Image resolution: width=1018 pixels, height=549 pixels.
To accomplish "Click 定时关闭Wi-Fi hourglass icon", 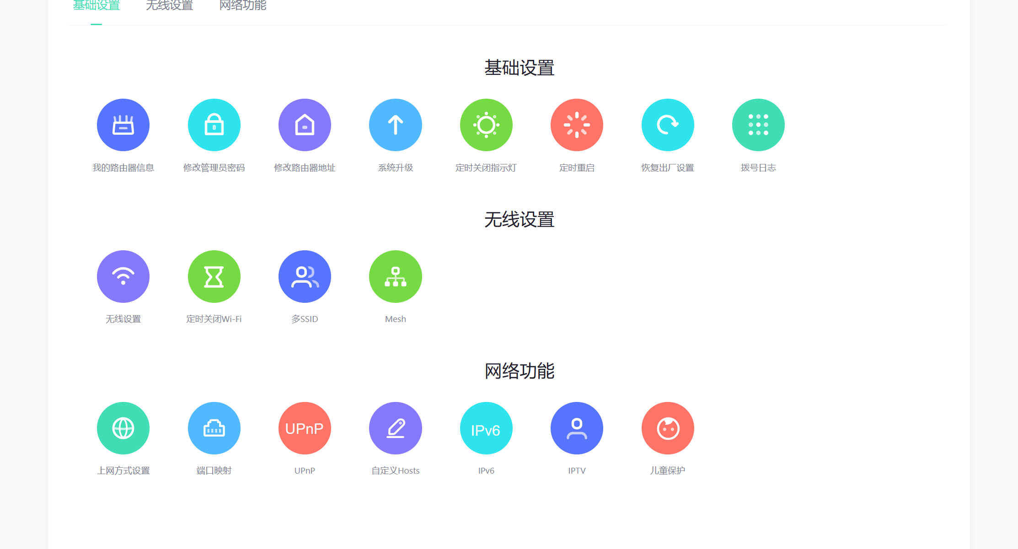I will 214,276.
